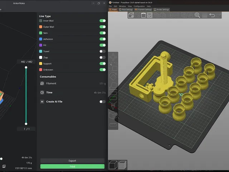This screenshot has height=172, width=229.
Task: Open the Configuration menu
Action: click(x=139, y=6)
